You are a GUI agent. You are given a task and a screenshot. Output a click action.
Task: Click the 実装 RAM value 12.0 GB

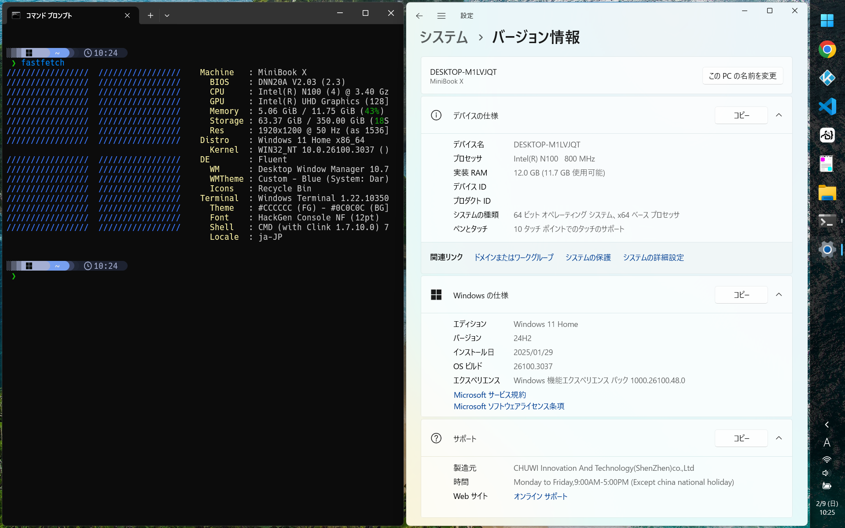(559, 173)
